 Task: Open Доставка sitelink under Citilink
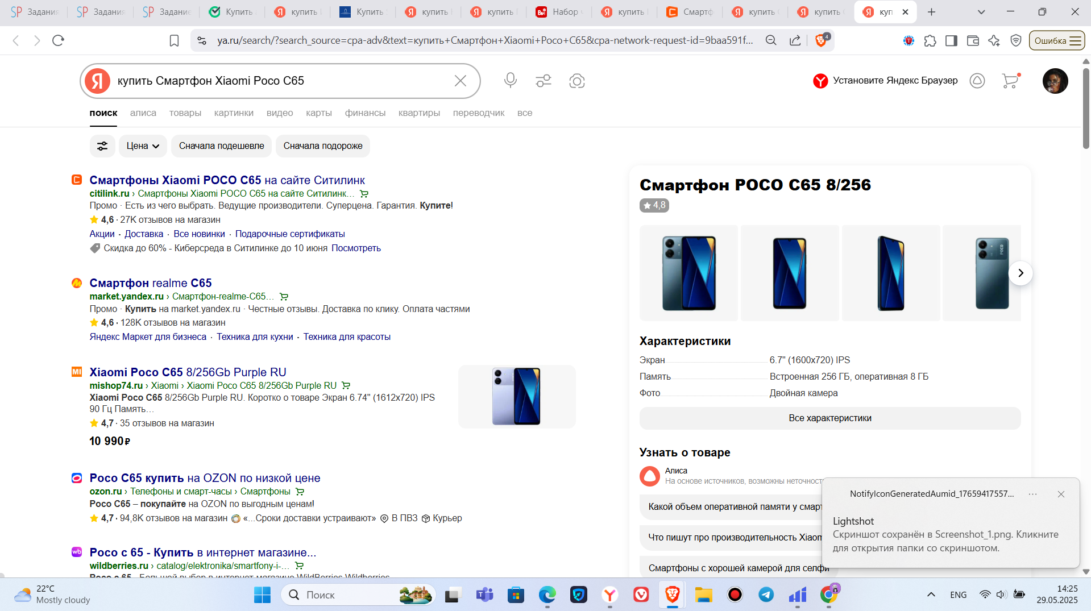[144, 234]
